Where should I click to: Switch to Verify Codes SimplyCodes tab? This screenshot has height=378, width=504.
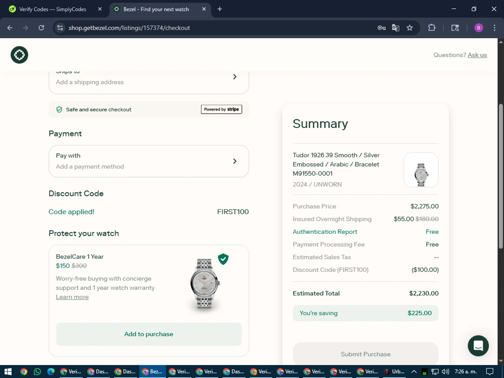[x=53, y=9]
